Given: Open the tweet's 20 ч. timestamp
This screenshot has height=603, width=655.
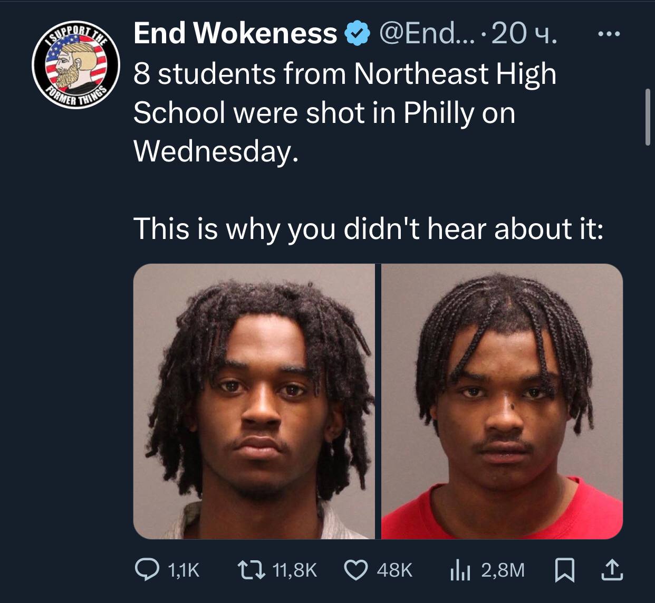Looking at the screenshot, I should [x=525, y=34].
